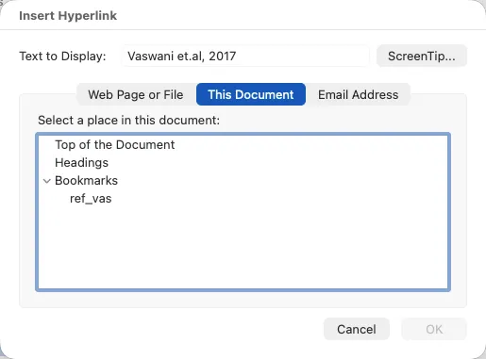Place cursor on 2017 in display text
Screen dimensions: 486x359
(223, 56)
